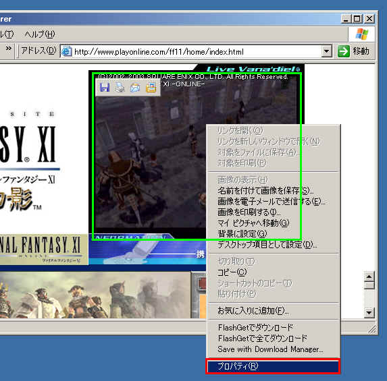The width and height of the screenshot is (387, 381).
Task: Open the ヘルプ(H) menu
Action: [40, 34]
